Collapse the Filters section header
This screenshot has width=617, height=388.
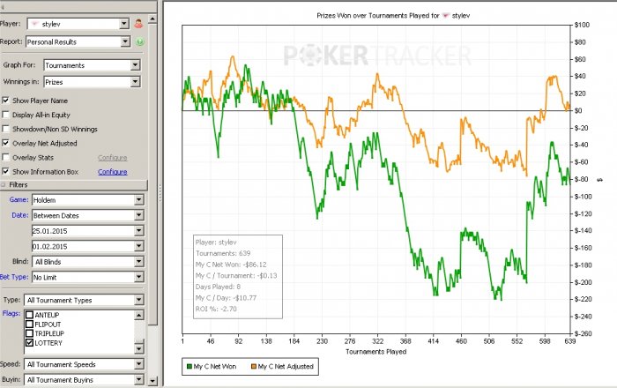(x=73, y=184)
